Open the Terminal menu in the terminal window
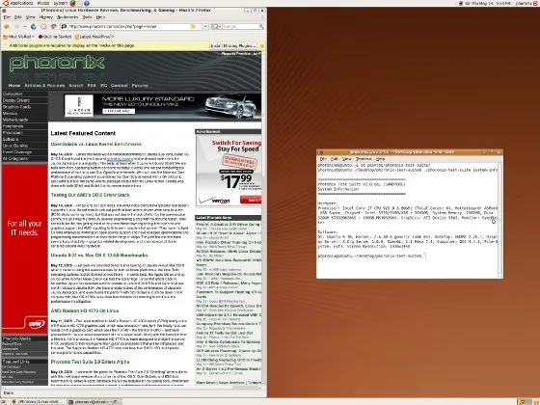The image size is (540, 405). [364, 159]
